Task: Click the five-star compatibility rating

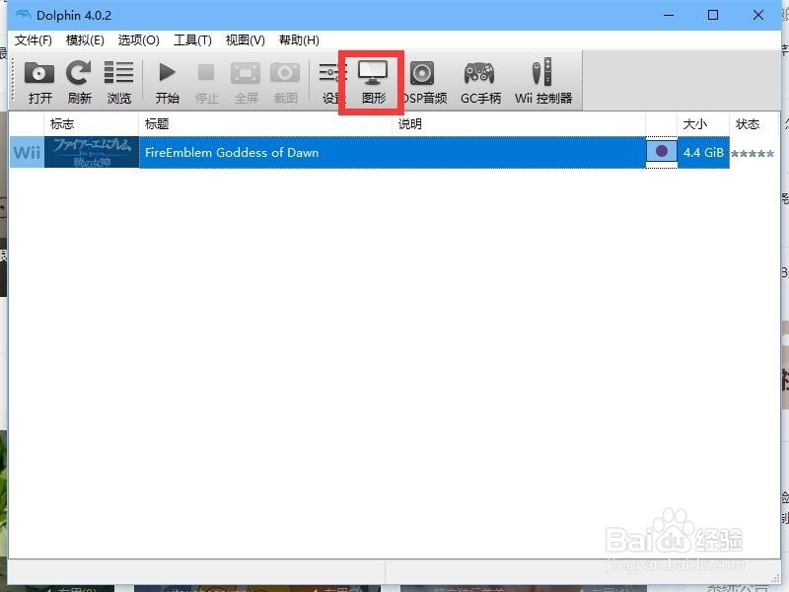Action: pos(753,154)
